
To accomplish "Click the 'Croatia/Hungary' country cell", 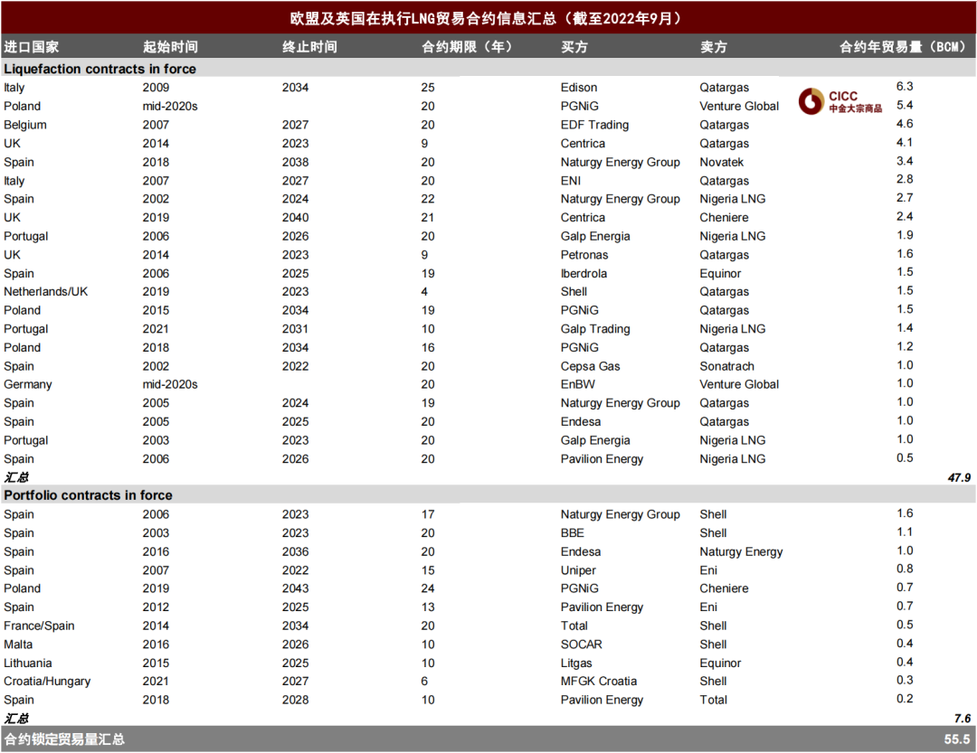I will pos(47,682).
